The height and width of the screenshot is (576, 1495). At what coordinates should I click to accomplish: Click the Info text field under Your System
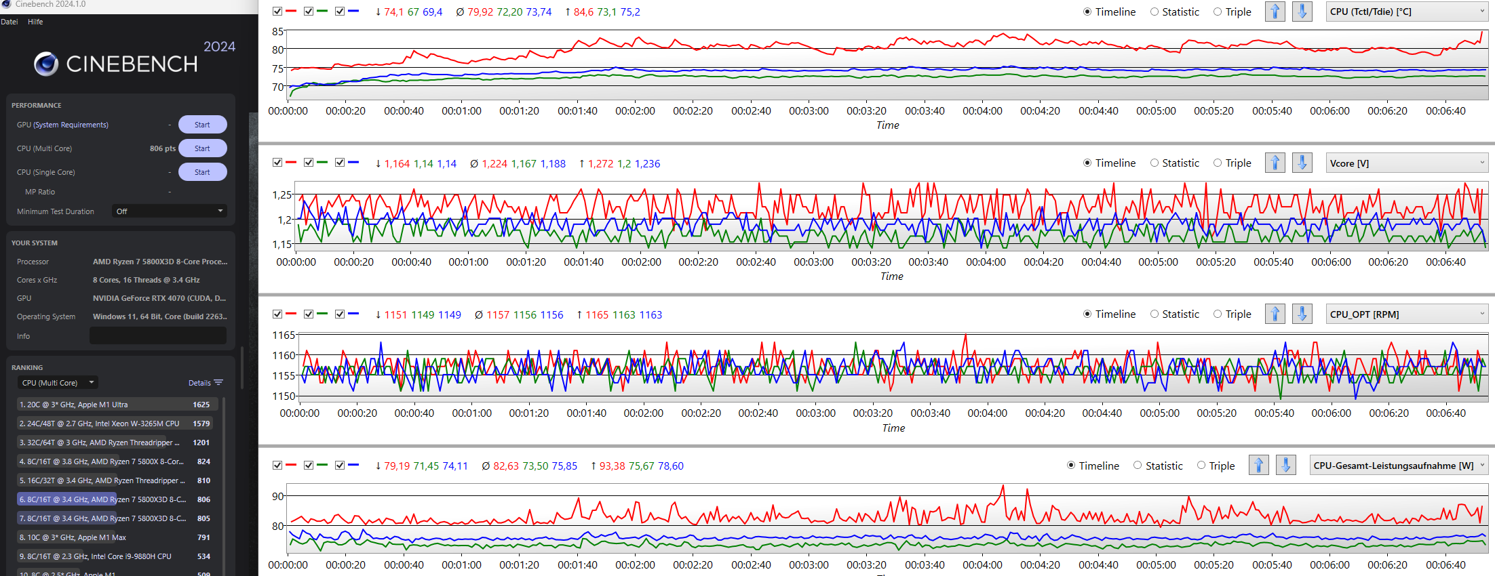(158, 335)
